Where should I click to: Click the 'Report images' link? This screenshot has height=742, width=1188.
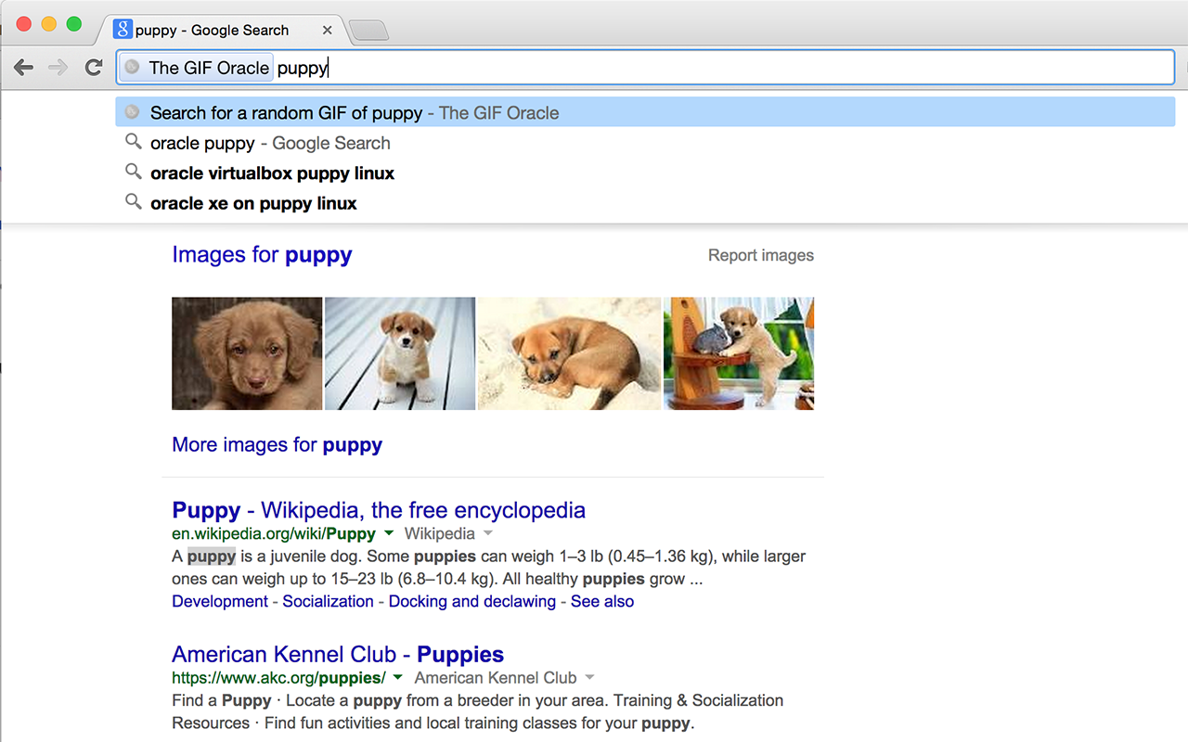pyautogui.click(x=761, y=255)
